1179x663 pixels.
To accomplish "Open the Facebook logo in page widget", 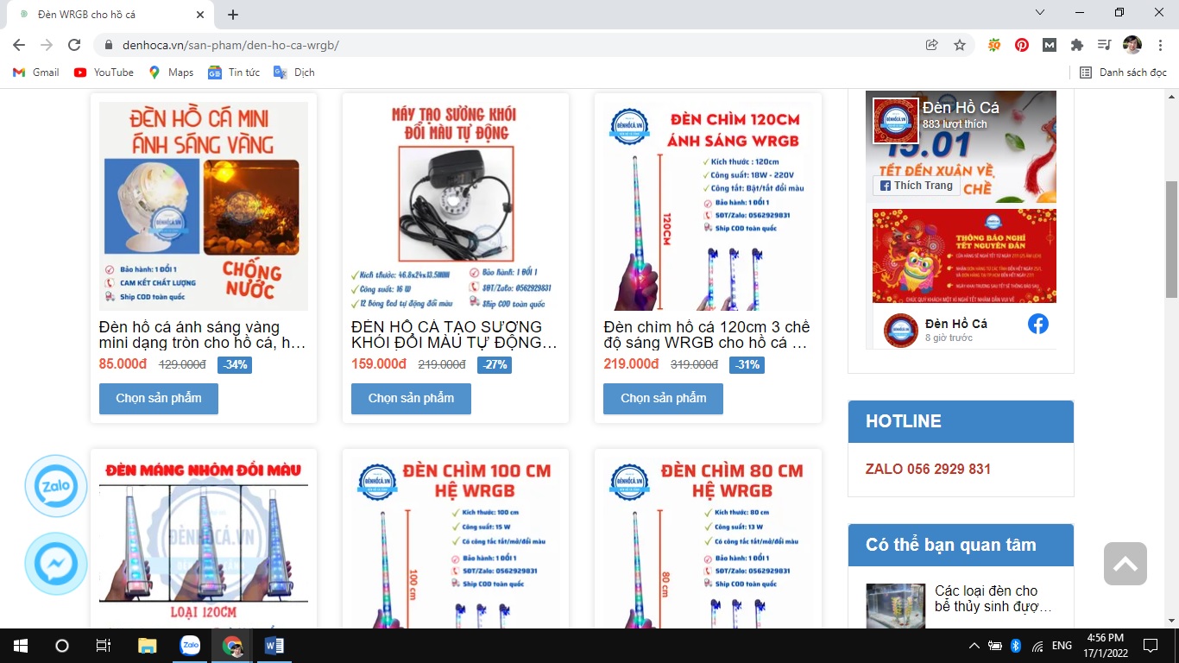I will [x=1037, y=324].
